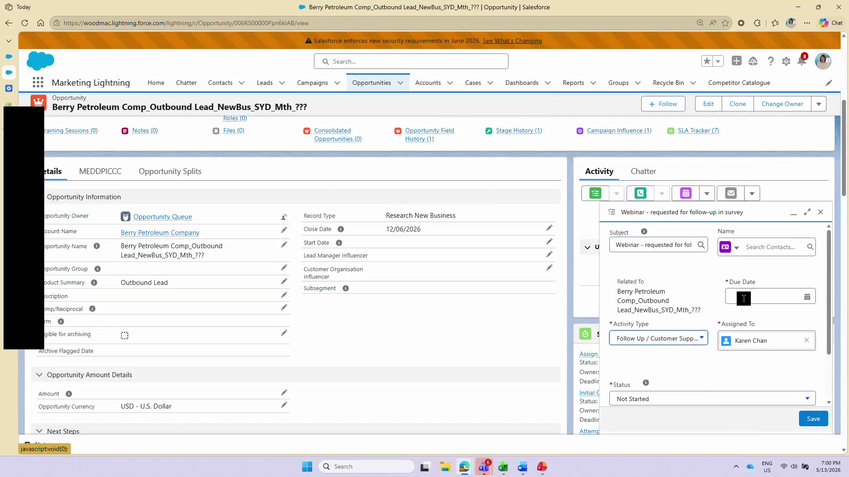
Task: Open the Berry Petroleum Company account link
Action: (x=160, y=233)
